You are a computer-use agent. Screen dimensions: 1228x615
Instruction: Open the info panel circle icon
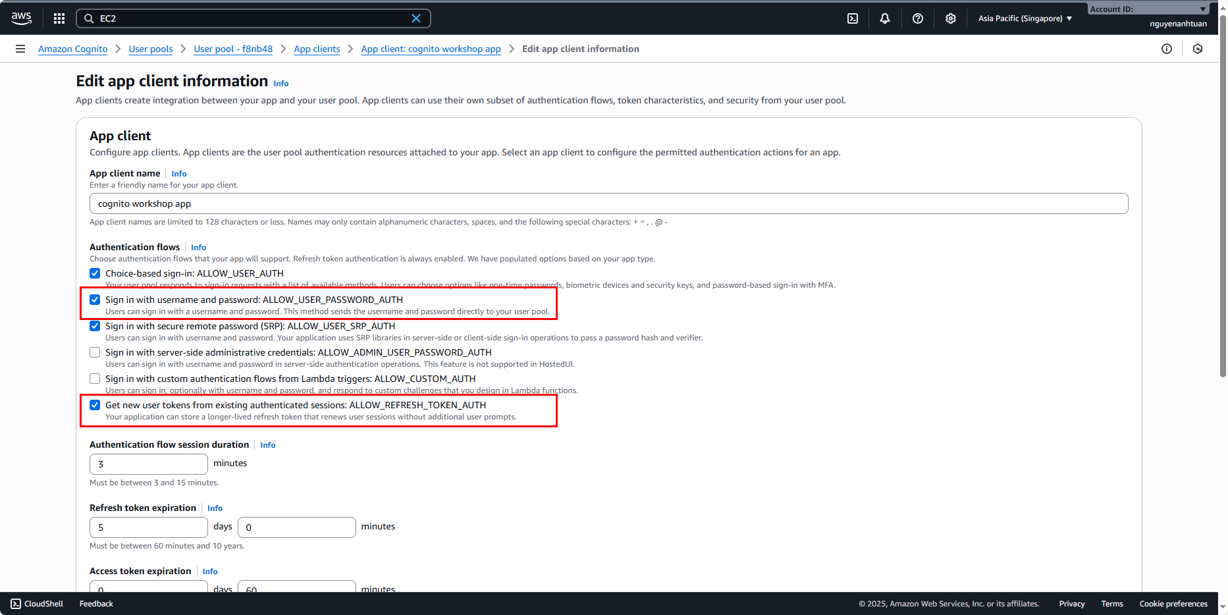click(x=1167, y=49)
